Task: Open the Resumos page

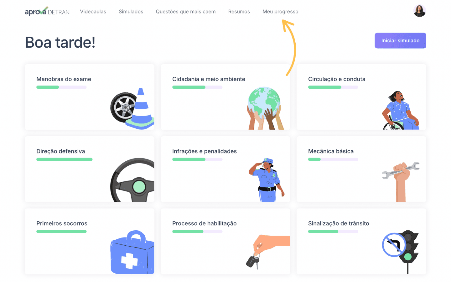Action: click(x=239, y=12)
